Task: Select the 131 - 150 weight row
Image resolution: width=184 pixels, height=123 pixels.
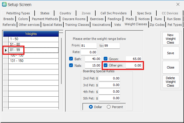Action: pyautogui.click(x=33, y=61)
